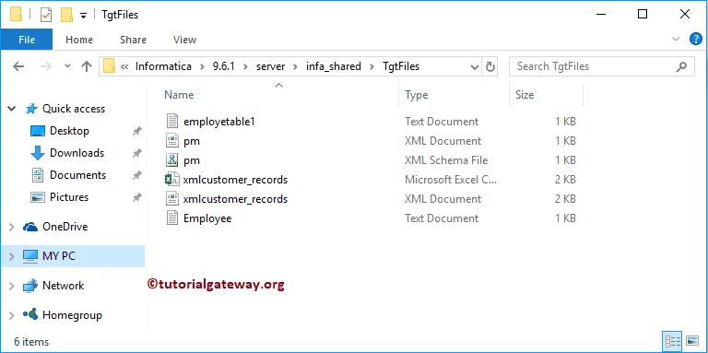This screenshot has height=353, width=708.
Task: Select the Employee text file name
Action: click(x=207, y=218)
